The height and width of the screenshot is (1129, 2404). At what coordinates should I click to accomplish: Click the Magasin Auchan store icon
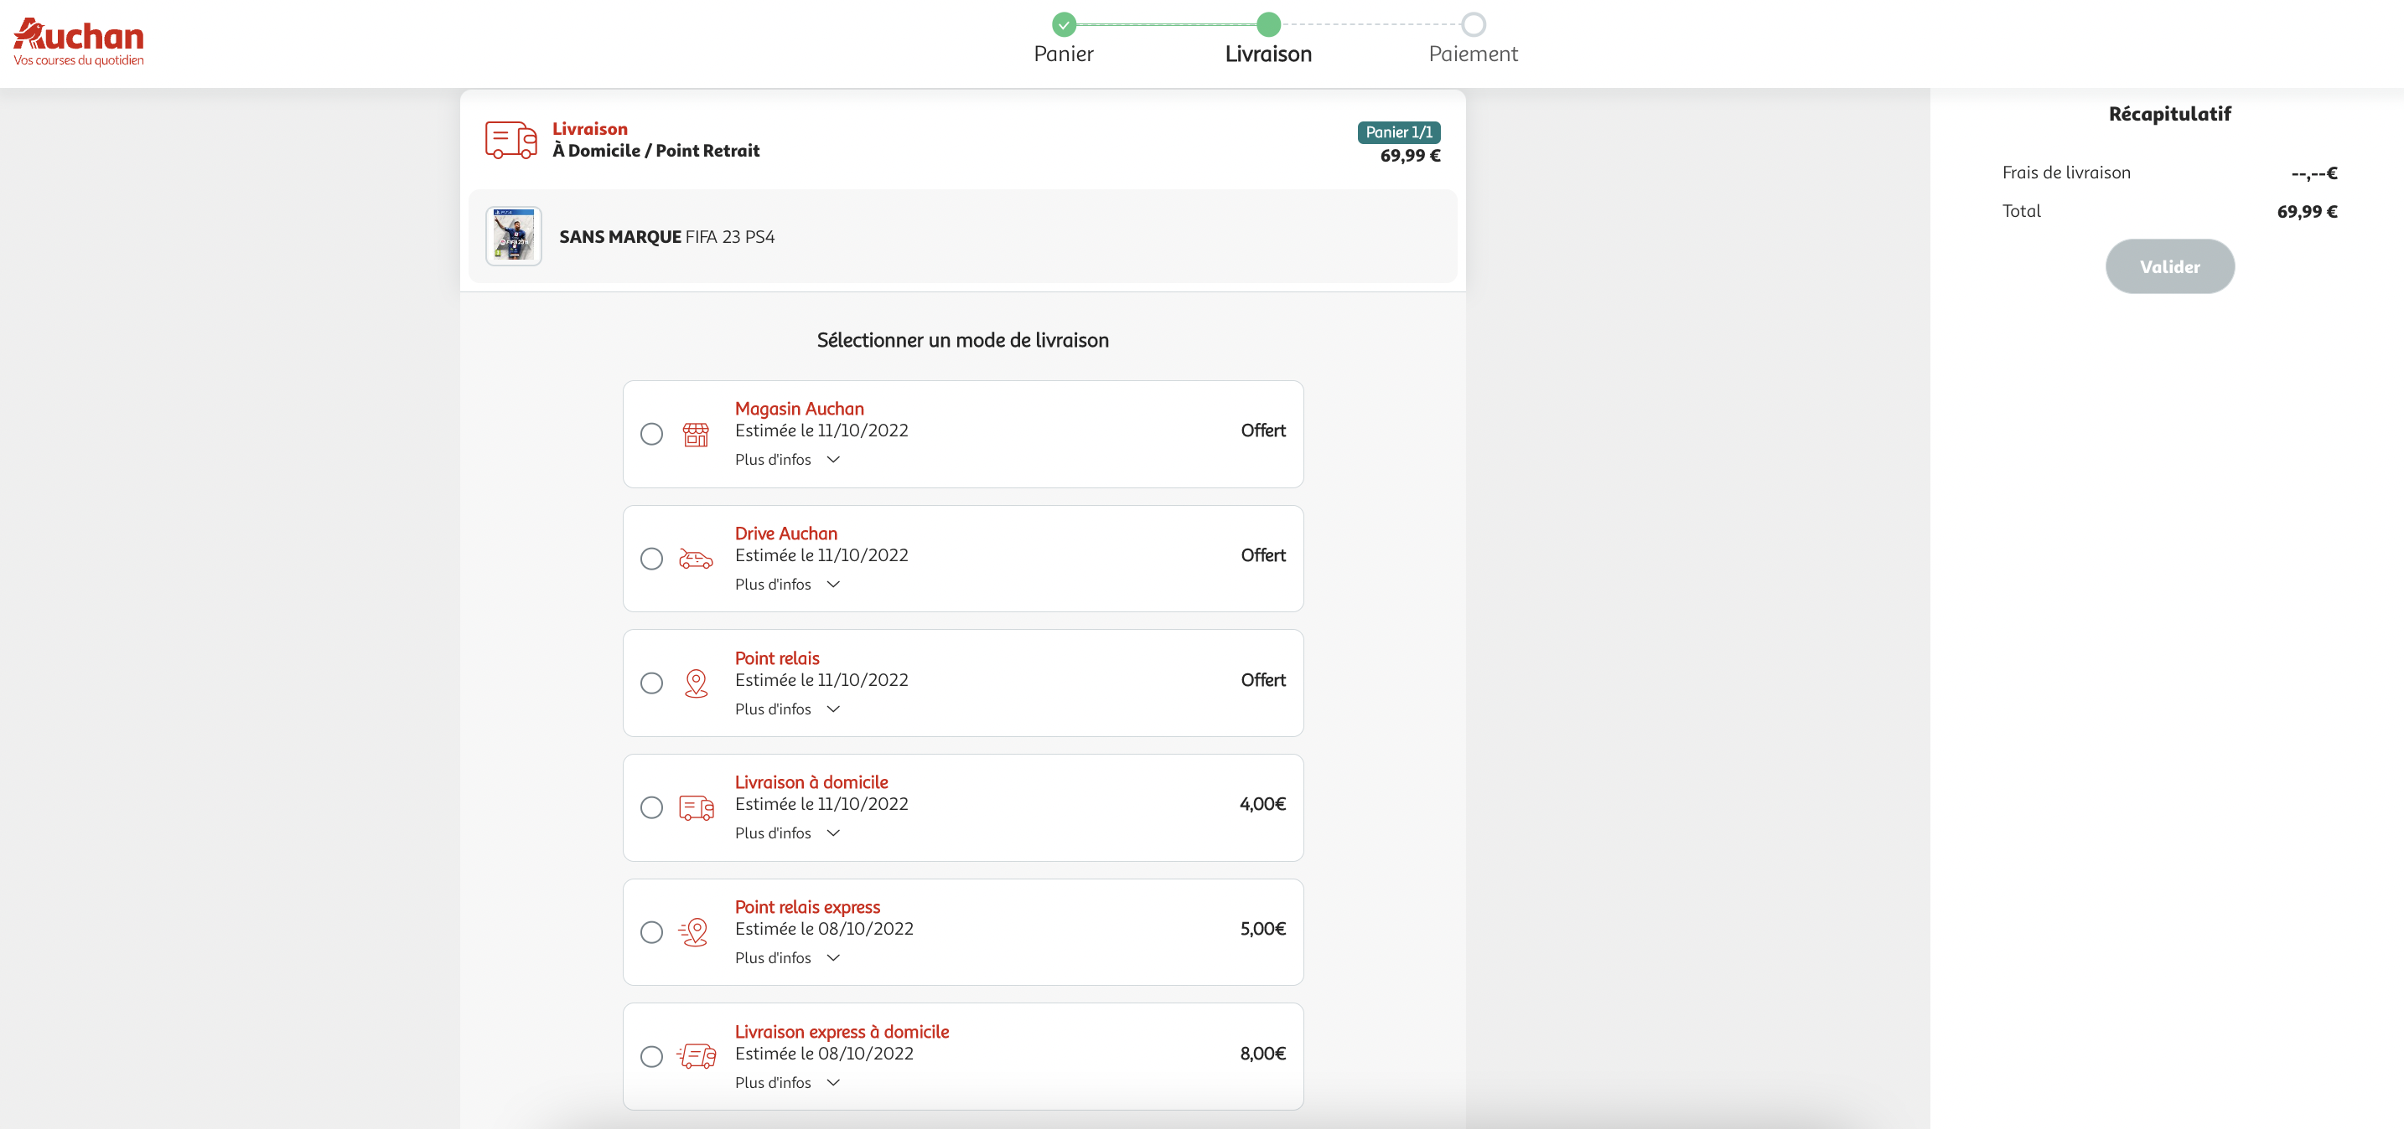tap(695, 435)
